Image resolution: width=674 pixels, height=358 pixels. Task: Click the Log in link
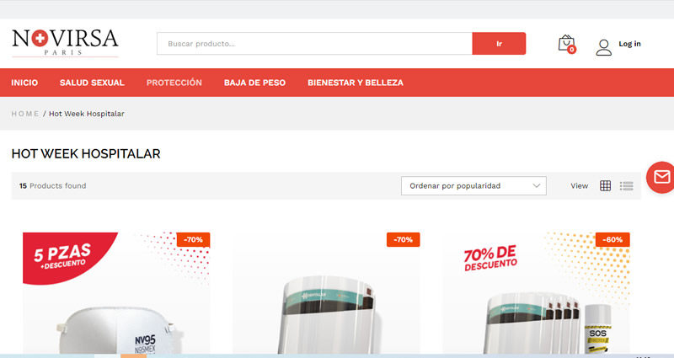(629, 44)
